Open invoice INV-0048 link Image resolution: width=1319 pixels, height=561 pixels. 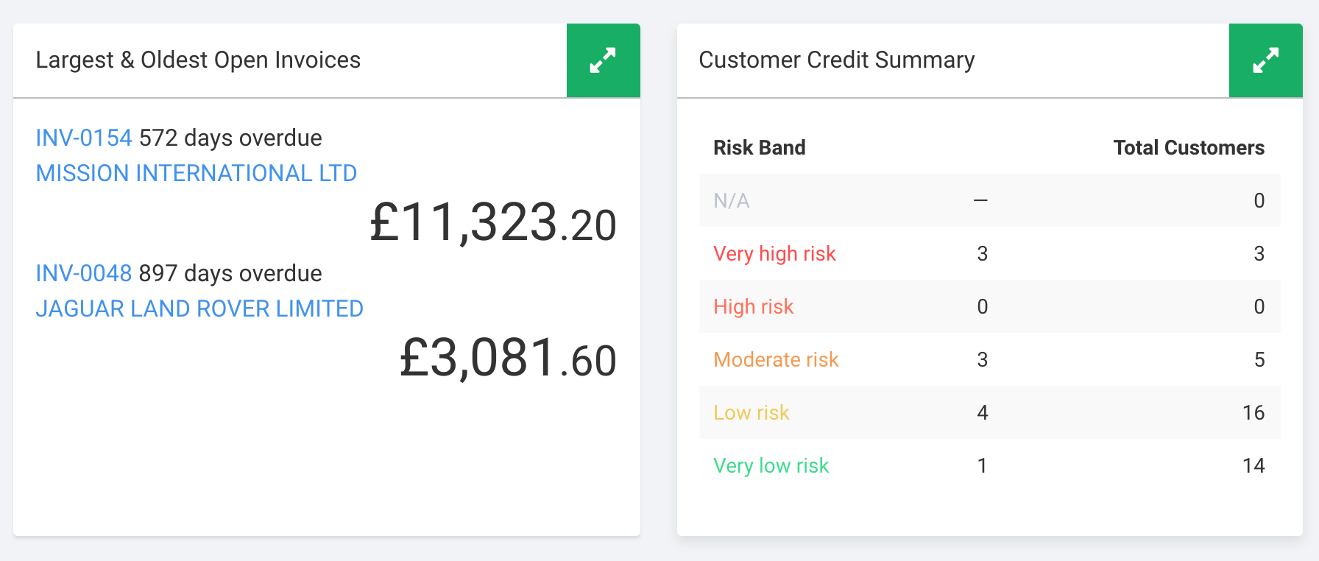click(x=84, y=273)
